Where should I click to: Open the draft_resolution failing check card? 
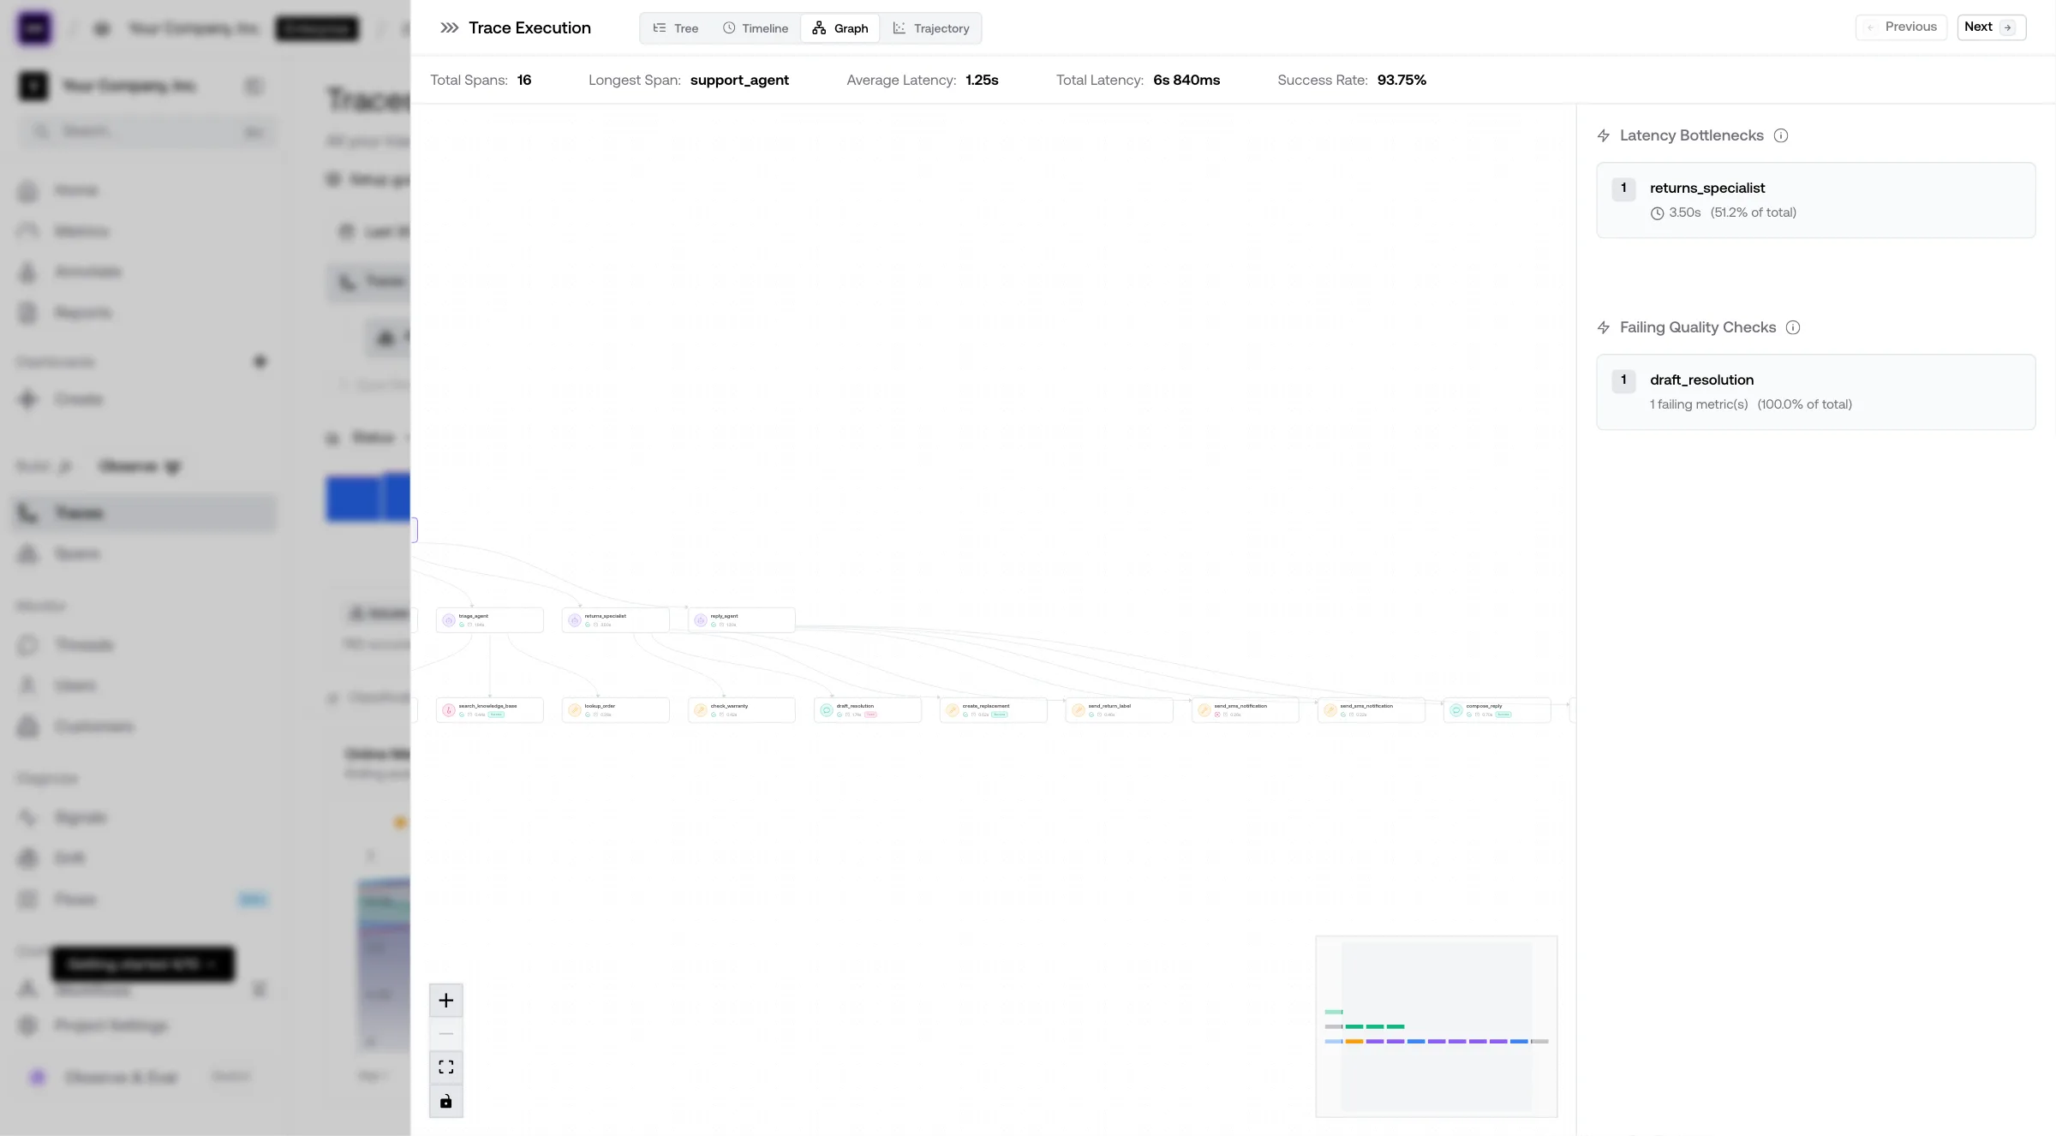click(1816, 392)
